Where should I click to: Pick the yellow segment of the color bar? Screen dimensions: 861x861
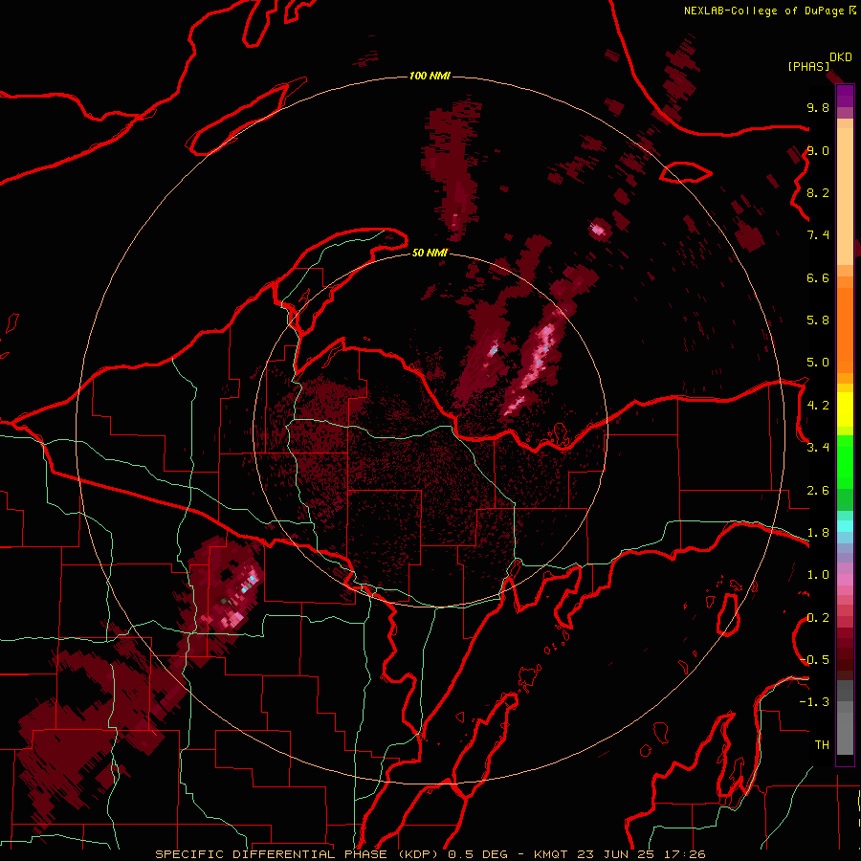tap(845, 409)
